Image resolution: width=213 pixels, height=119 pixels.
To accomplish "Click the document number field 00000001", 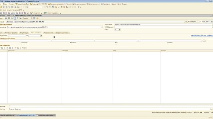I will coord(194,22).
